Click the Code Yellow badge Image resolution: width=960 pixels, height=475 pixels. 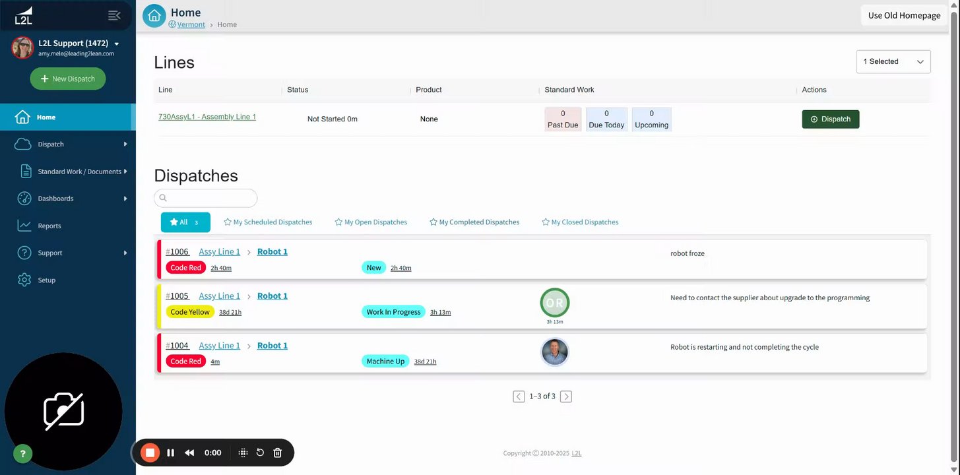(x=190, y=312)
